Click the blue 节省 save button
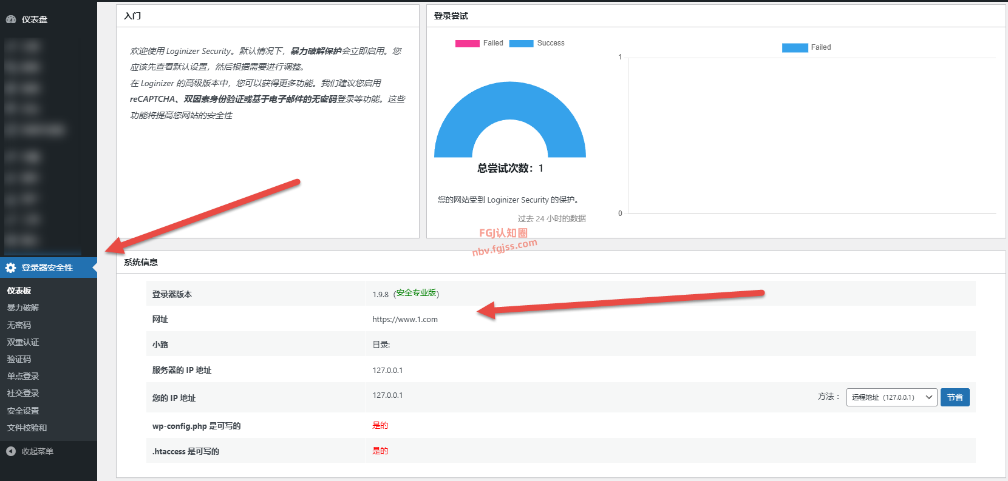 coord(955,397)
